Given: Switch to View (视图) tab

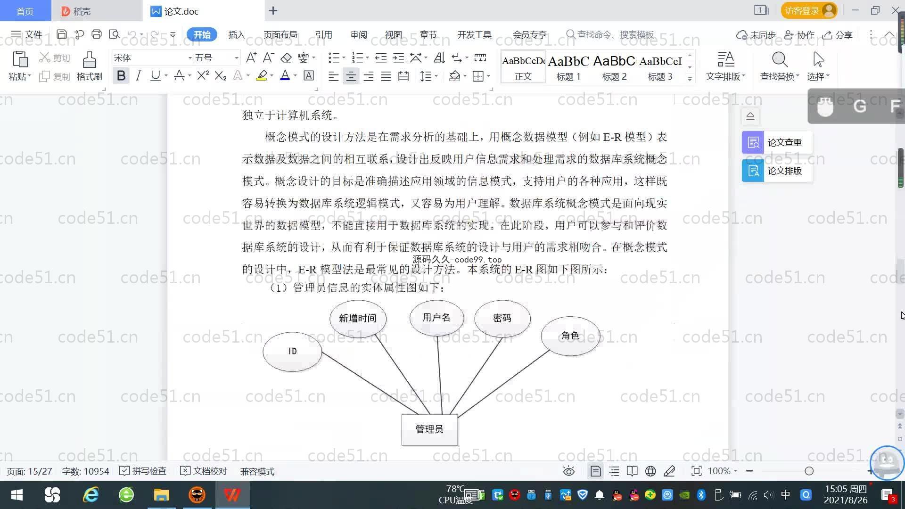Looking at the screenshot, I should tap(393, 34).
